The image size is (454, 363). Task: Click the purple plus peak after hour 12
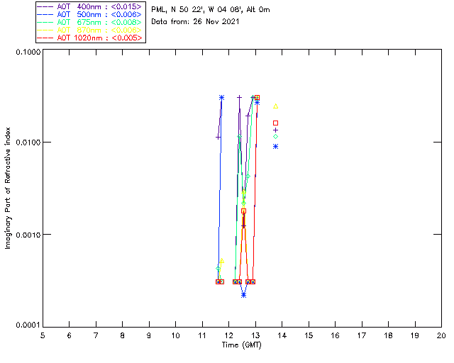pyautogui.click(x=240, y=98)
